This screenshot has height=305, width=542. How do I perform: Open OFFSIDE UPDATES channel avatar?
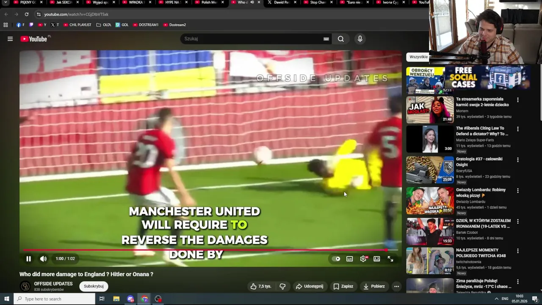click(x=25, y=286)
